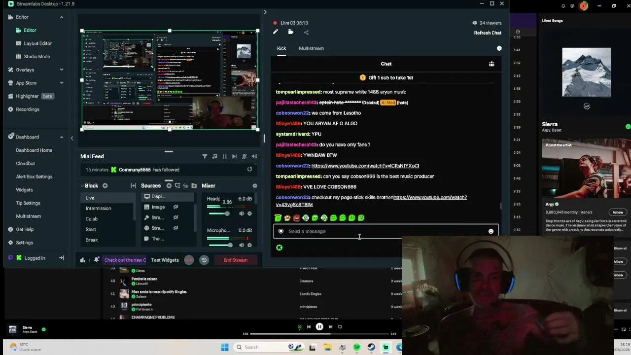Viewport: 631px width, 355px height.
Task: Collapse the Editor sidebar section
Action: click(62, 17)
